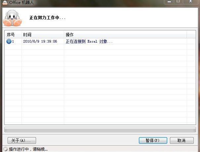This screenshot has width=200, height=152.
Task: Click the progress bar below the log list
Action: 100,130
